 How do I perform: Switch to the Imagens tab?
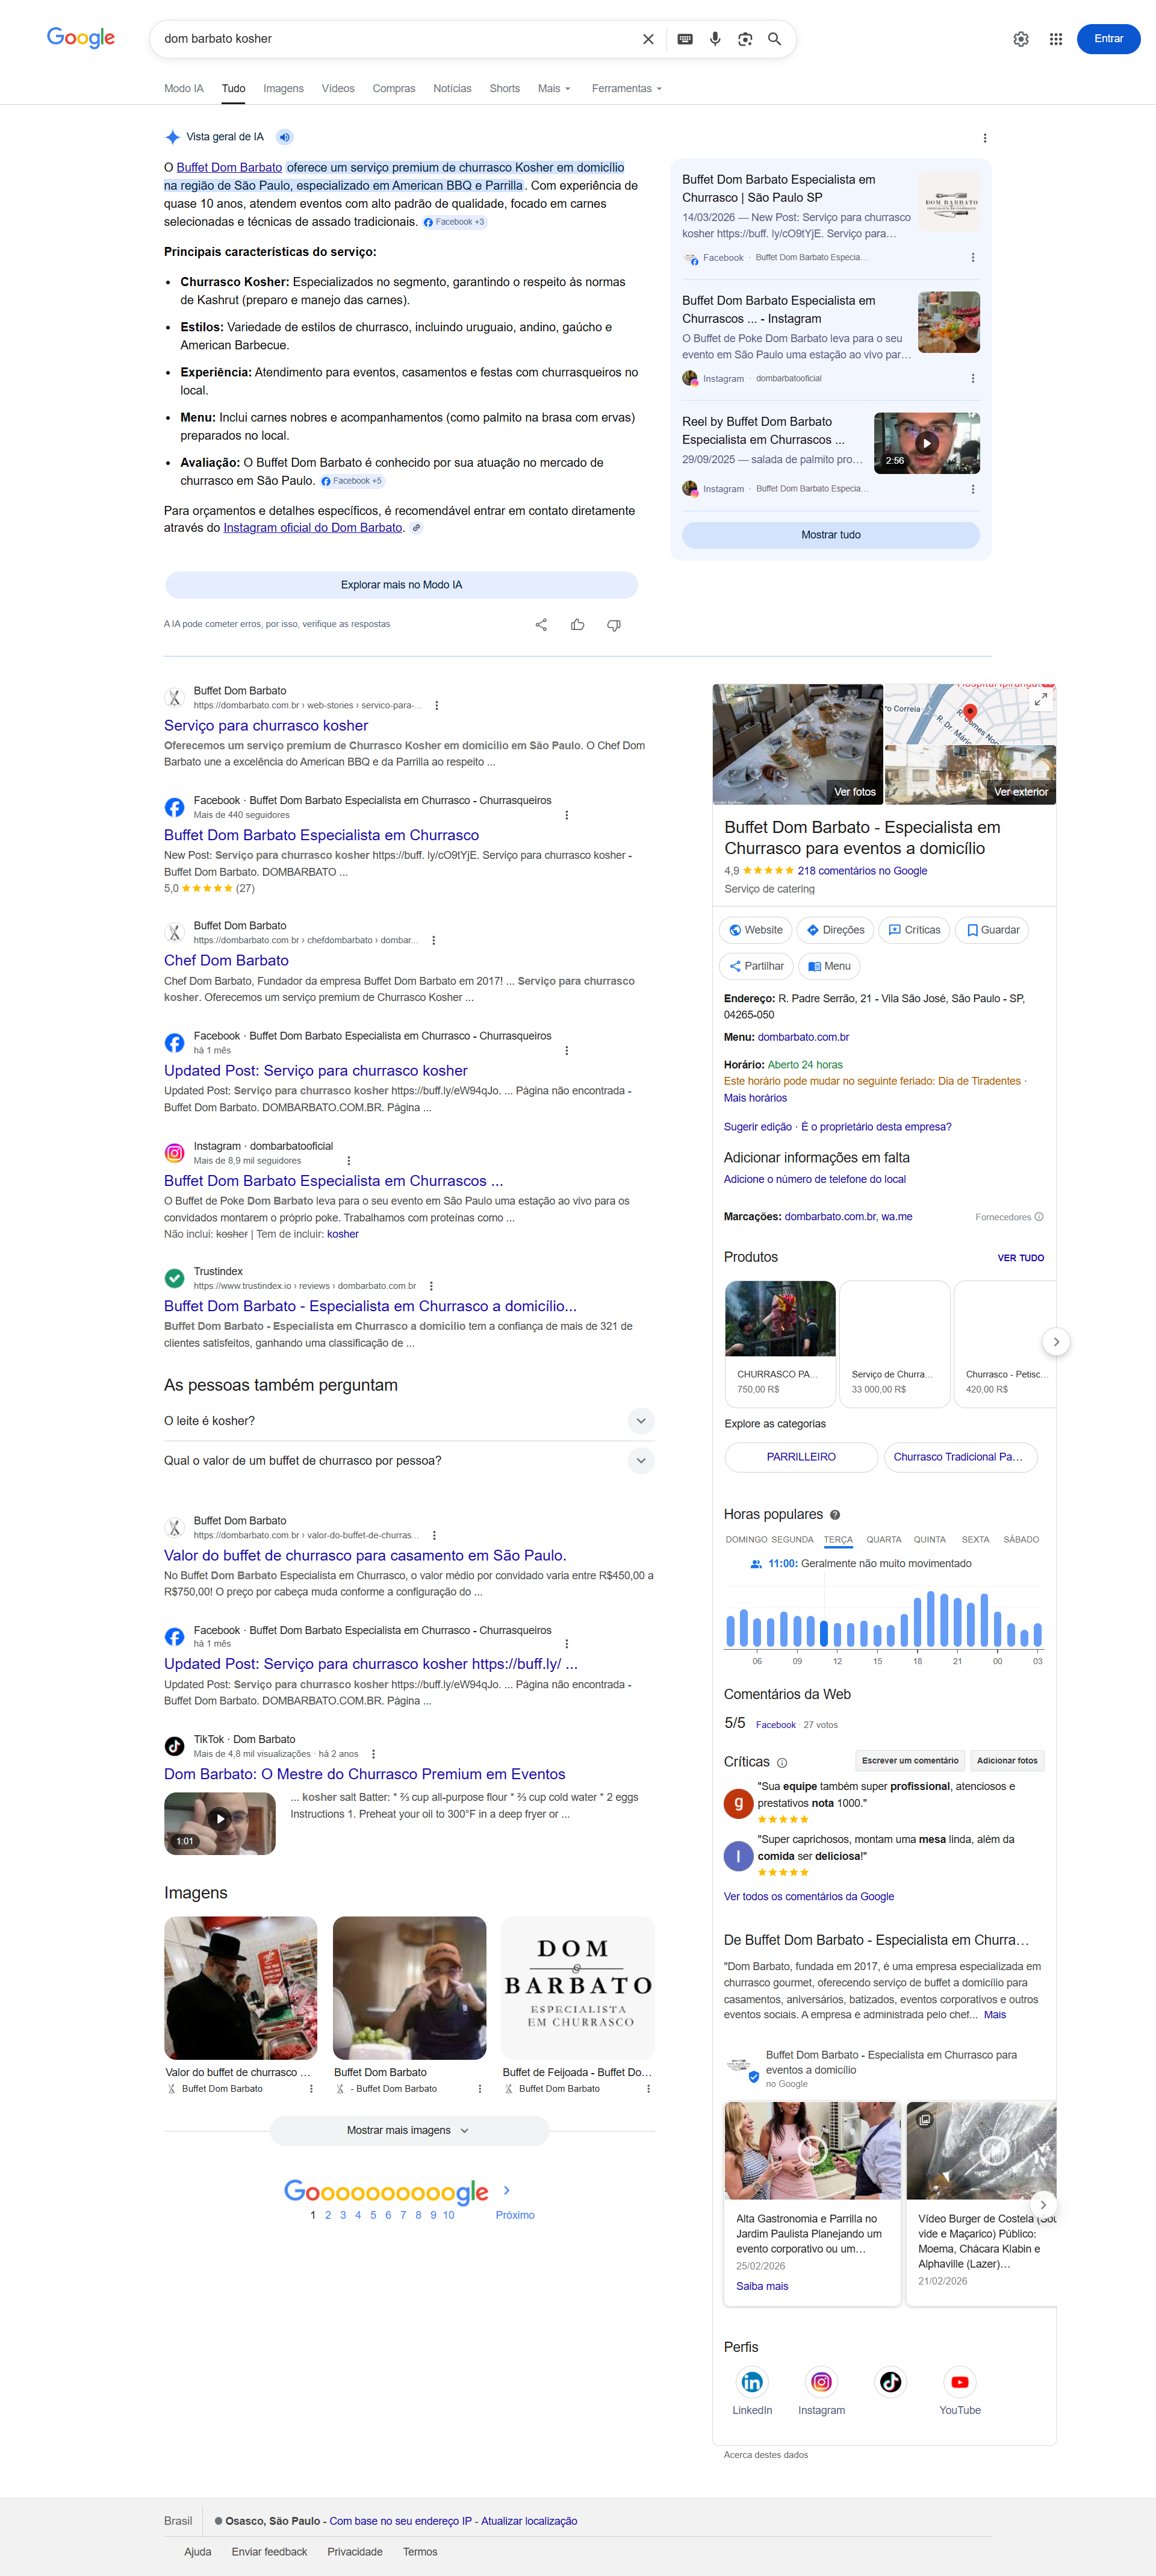pyautogui.click(x=283, y=89)
